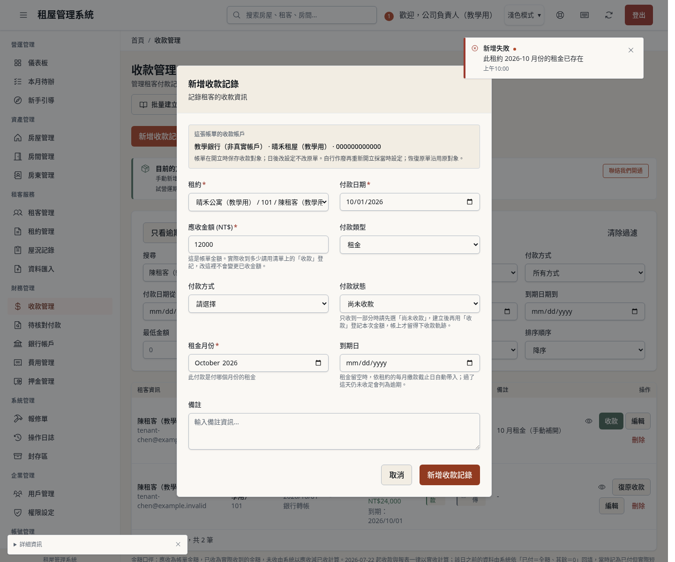Close the 詳細資訊 panel at bottom left
Viewport: 675px width, 562px height.
(178, 544)
